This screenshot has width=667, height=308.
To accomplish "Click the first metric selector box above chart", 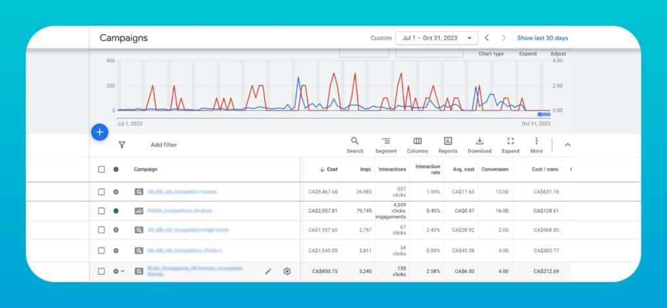I will click(364, 54).
